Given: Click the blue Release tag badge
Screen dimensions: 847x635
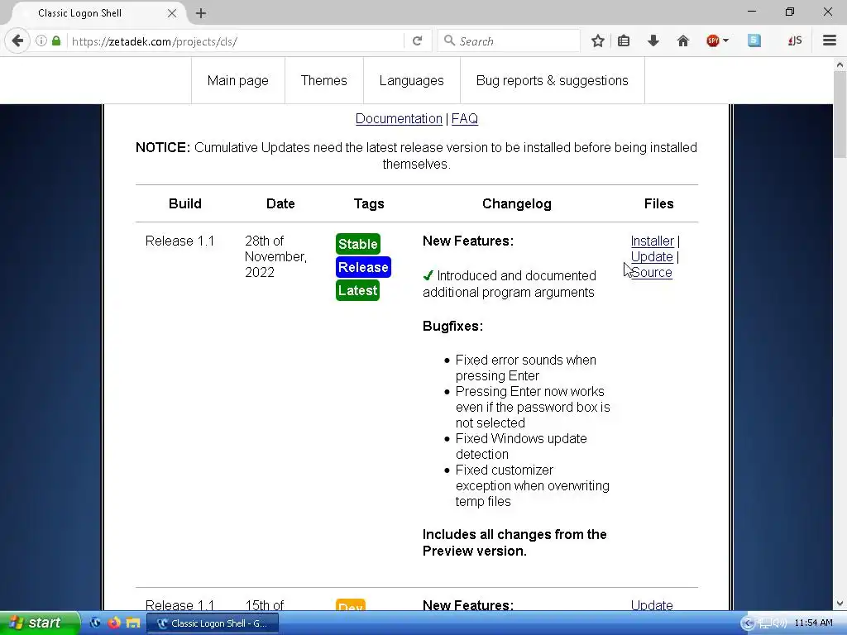Looking at the screenshot, I should coord(363,267).
